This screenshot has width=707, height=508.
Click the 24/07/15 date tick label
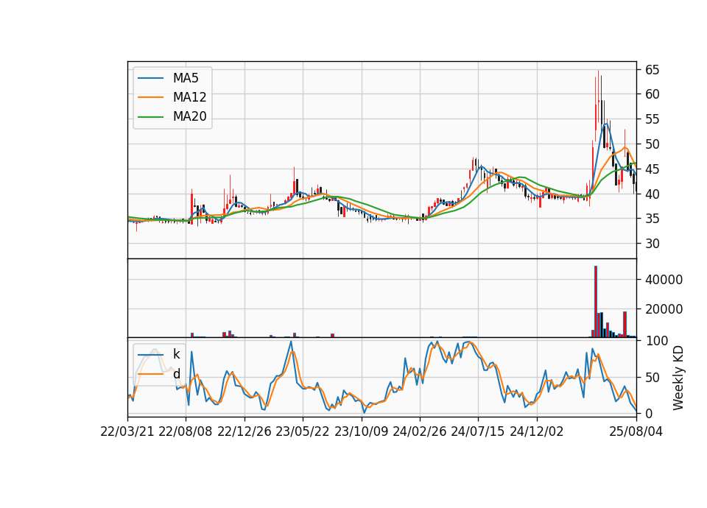click(477, 431)
